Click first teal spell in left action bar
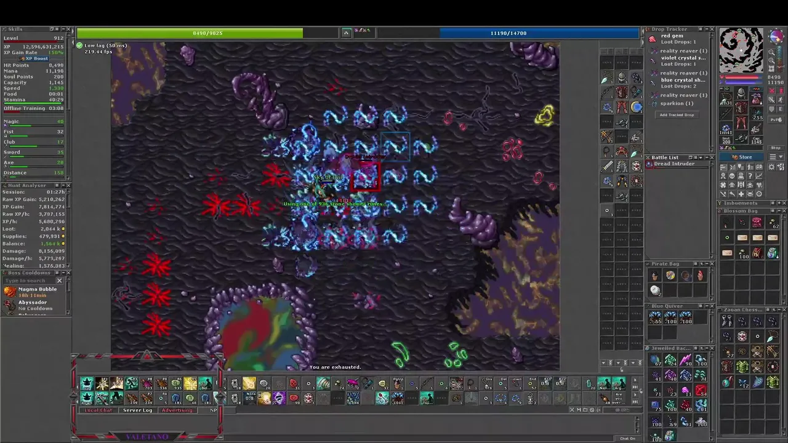This screenshot has width=788, height=443. pyautogui.click(x=87, y=383)
